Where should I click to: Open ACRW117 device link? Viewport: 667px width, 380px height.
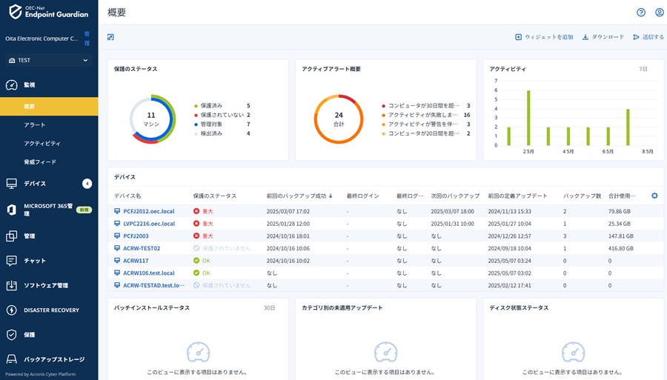[x=136, y=261]
